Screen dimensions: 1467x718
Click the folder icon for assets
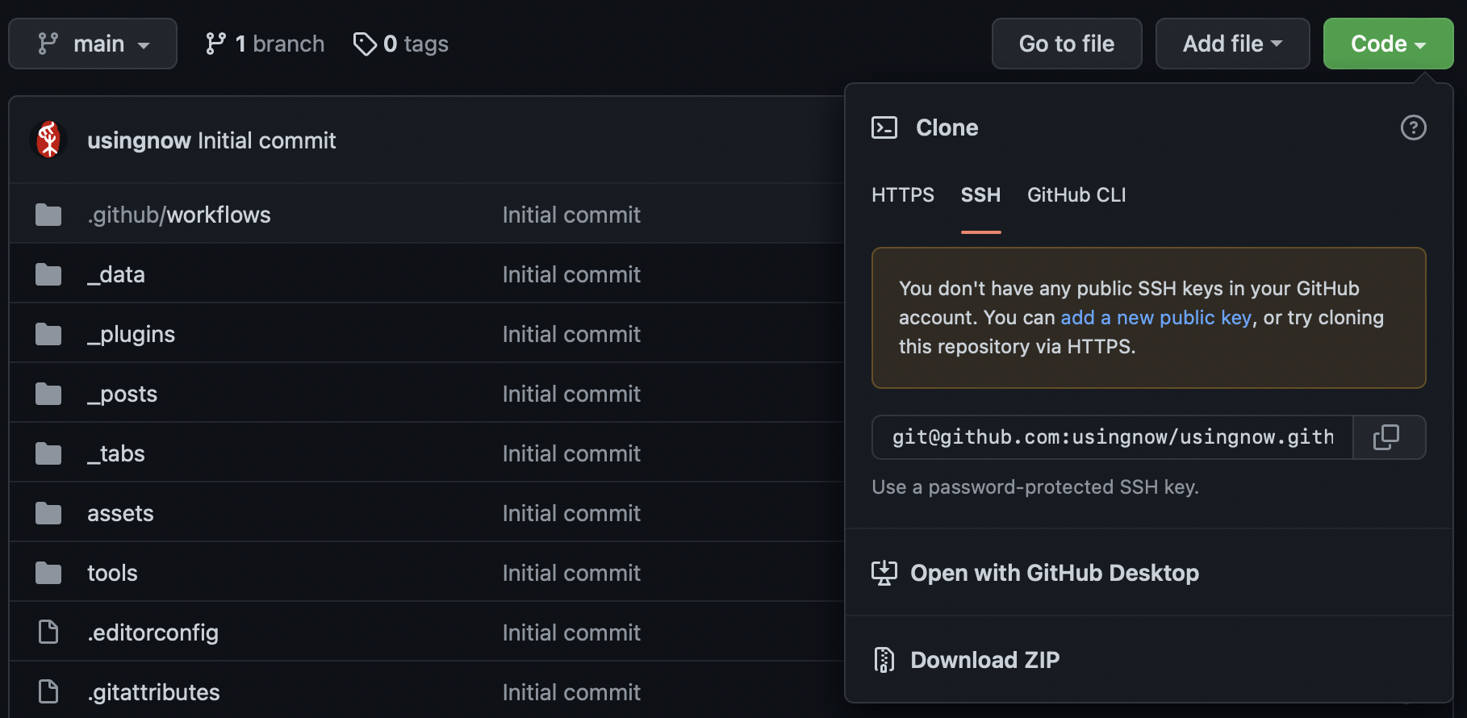48,513
